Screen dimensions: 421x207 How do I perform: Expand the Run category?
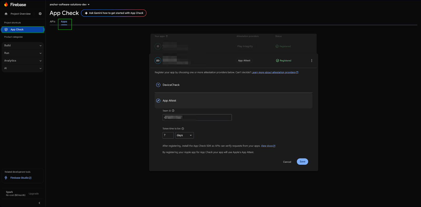click(x=23, y=53)
